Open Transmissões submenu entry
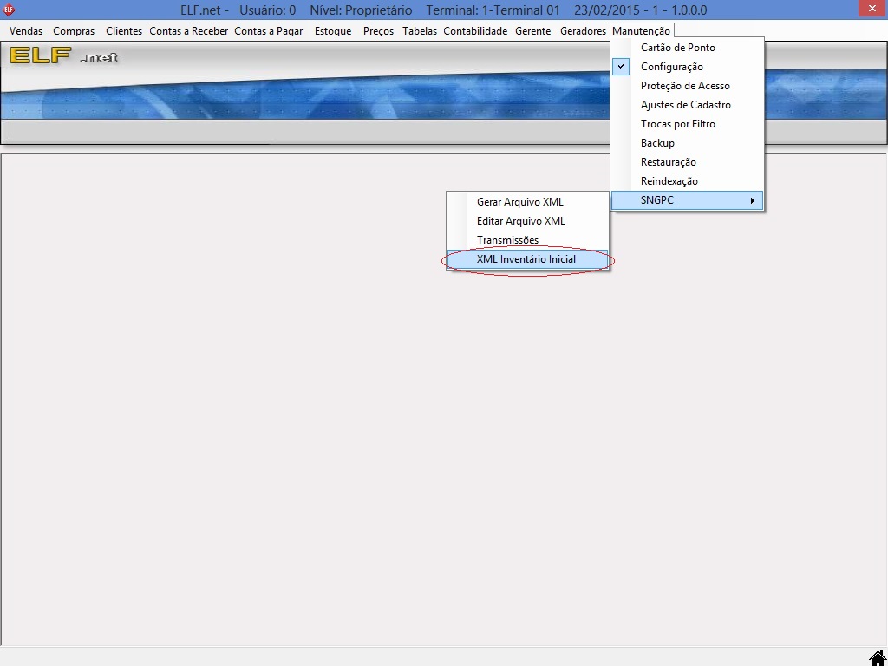Viewport: 888px width, 666px height. [x=527, y=240]
